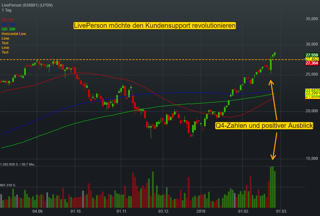Click the 01.02. date axis label
The image size is (320, 216).
point(244,211)
